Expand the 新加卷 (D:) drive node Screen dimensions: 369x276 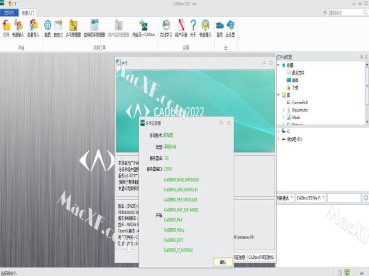(x=279, y=139)
